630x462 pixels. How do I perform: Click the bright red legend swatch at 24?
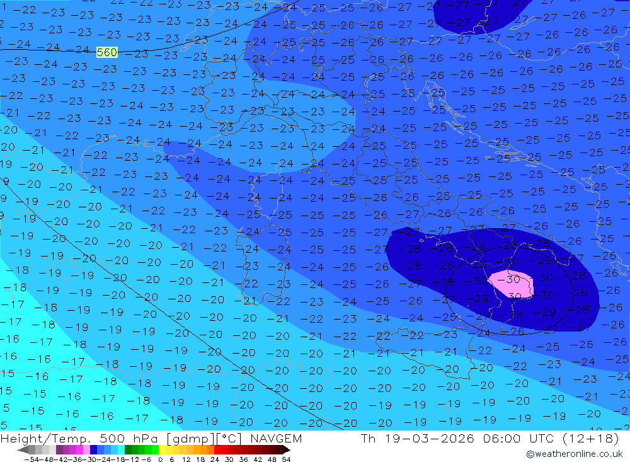pyautogui.click(x=217, y=449)
